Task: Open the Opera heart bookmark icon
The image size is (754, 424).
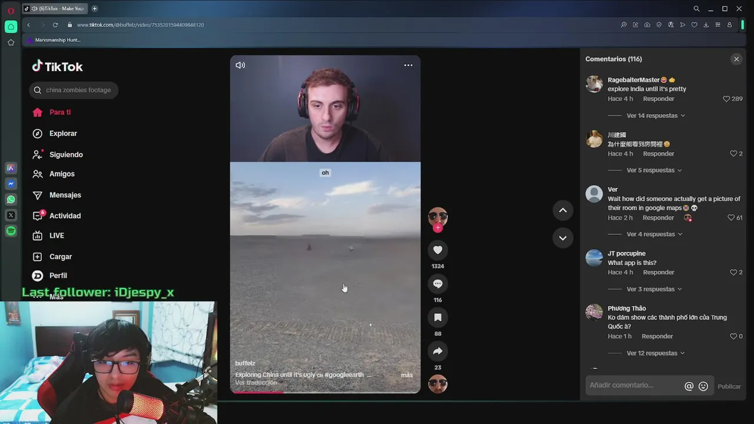Action: [x=695, y=25]
